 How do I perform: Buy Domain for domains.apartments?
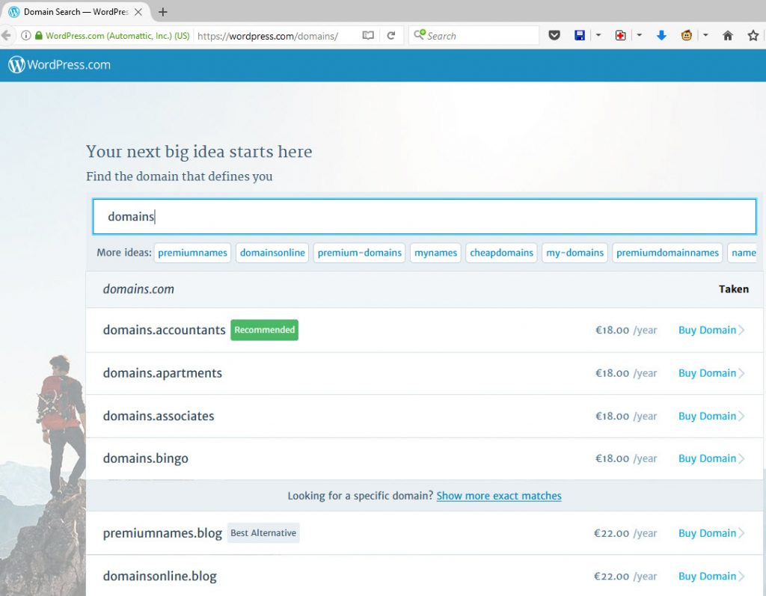coord(711,373)
